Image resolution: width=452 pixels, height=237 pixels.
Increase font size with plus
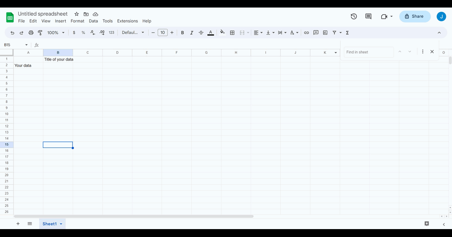172,33
